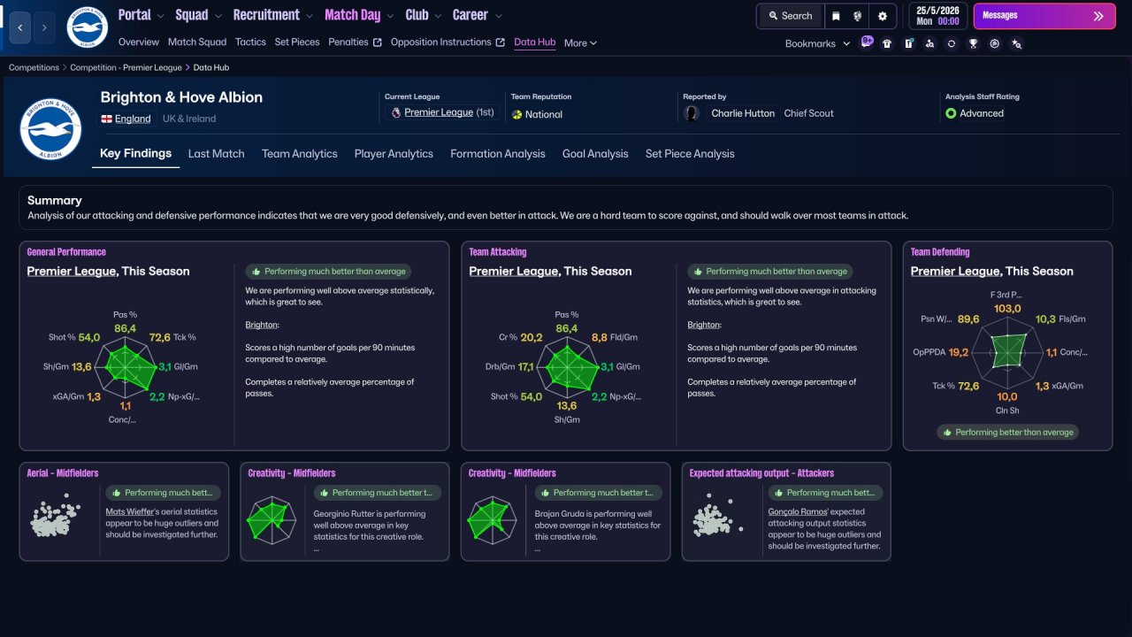
Task: Expand the Squad menu
Action: [x=198, y=15]
